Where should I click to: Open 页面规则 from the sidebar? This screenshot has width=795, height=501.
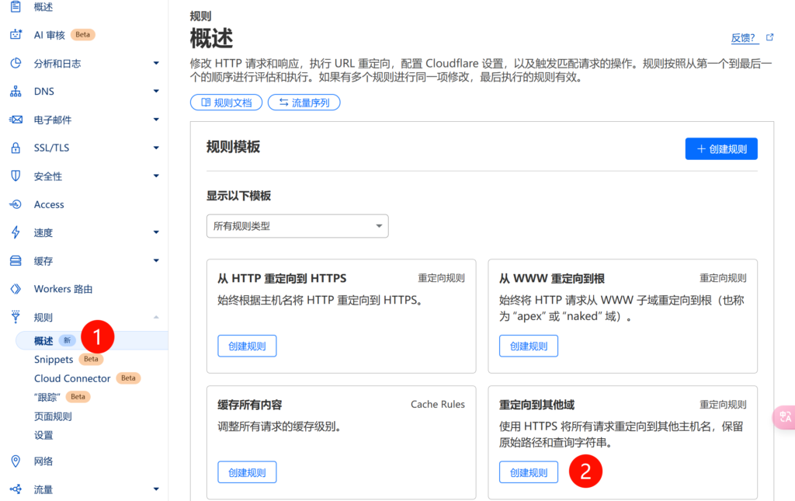54,416
